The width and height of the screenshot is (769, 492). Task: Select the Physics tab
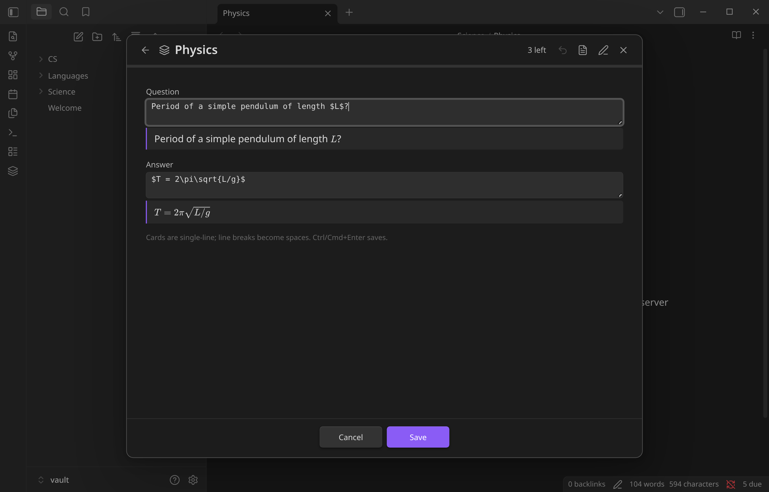[277, 13]
